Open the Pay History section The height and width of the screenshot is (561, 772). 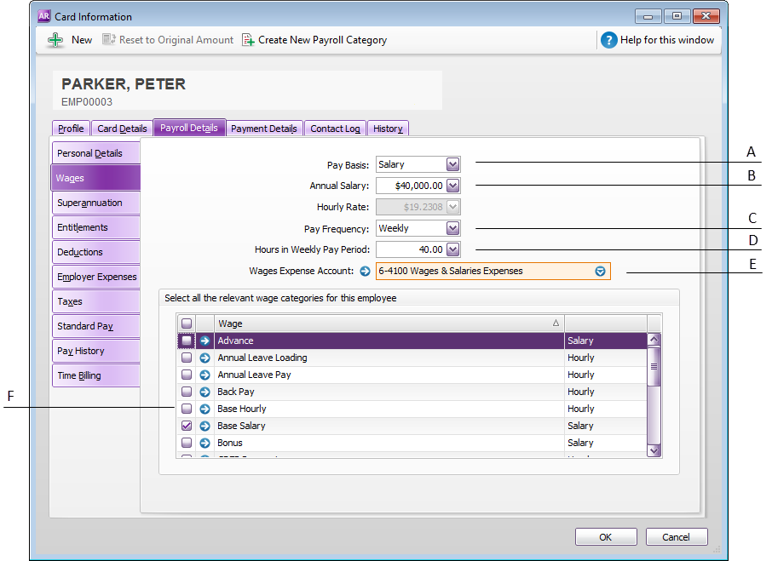click(96, 351)
